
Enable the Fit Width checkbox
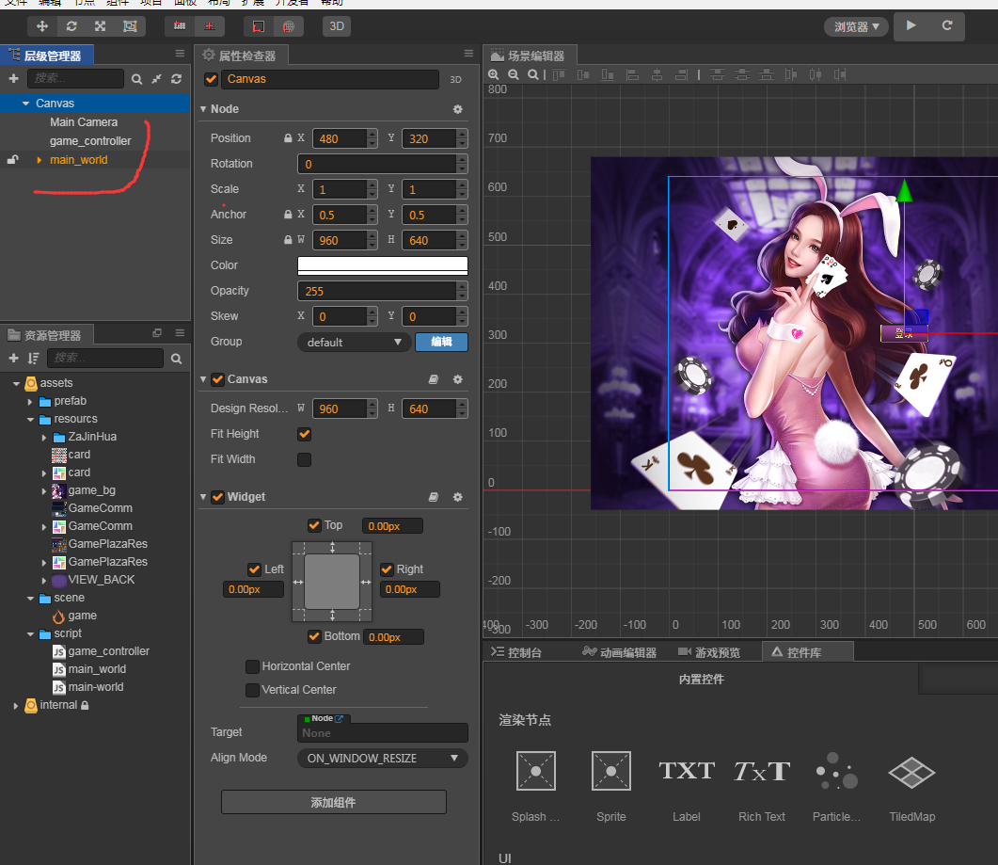(304, 460)
